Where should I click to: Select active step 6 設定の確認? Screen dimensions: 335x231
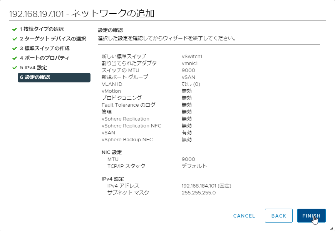click(54, 77)
